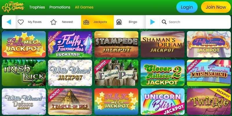Show more categories with right arrow
The image size is (232, 116).
point(153,22)
